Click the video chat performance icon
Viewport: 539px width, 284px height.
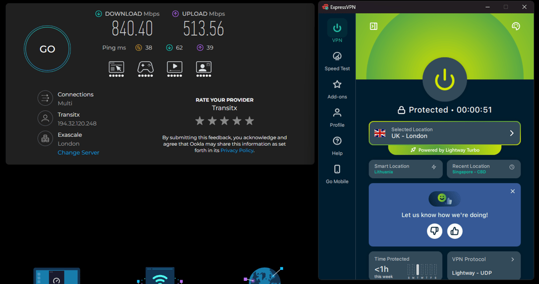coord(204,69)
